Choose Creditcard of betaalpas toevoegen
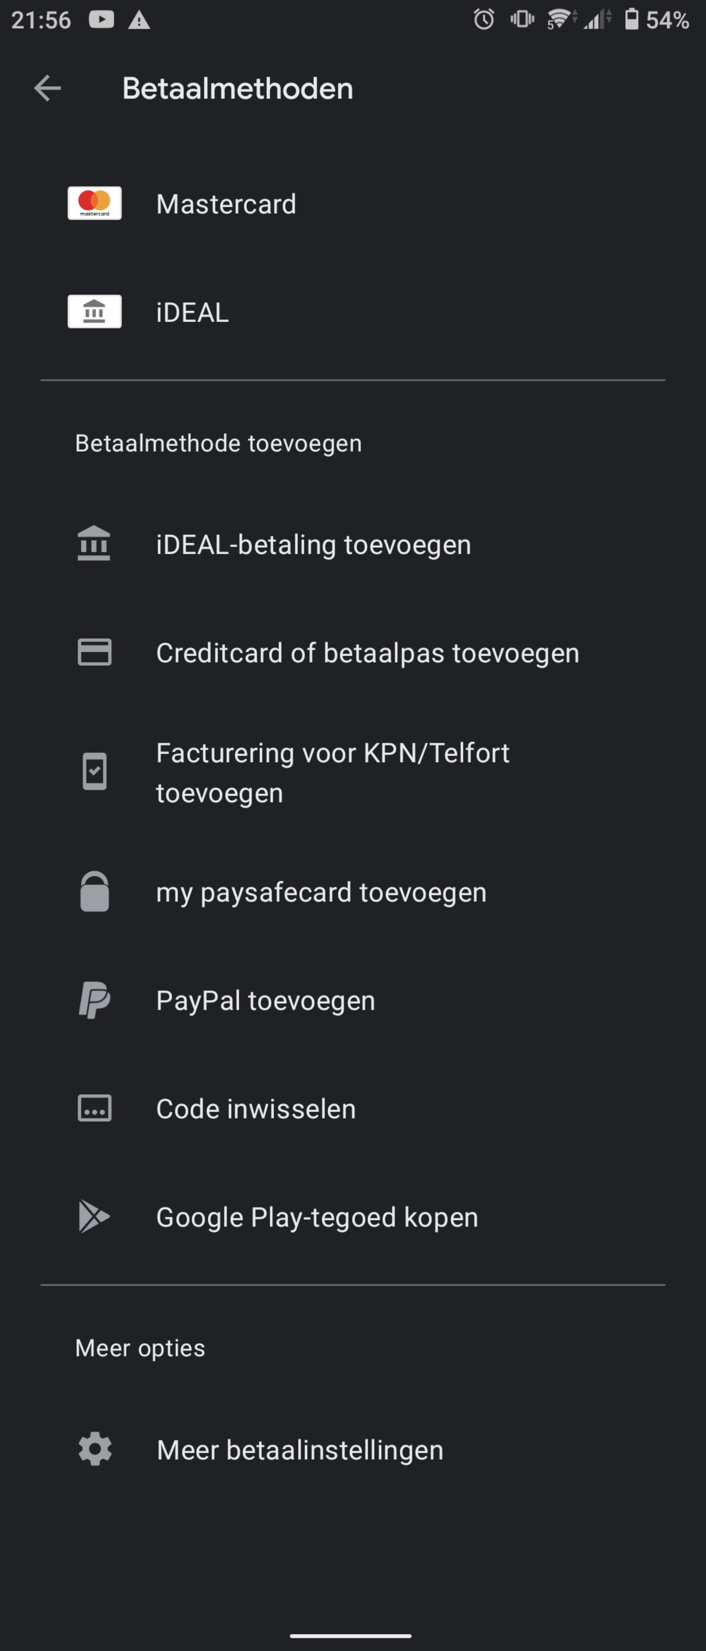The height and width of the screenshot is (1651, 706). pyautogui.click(x=353, y=653)
